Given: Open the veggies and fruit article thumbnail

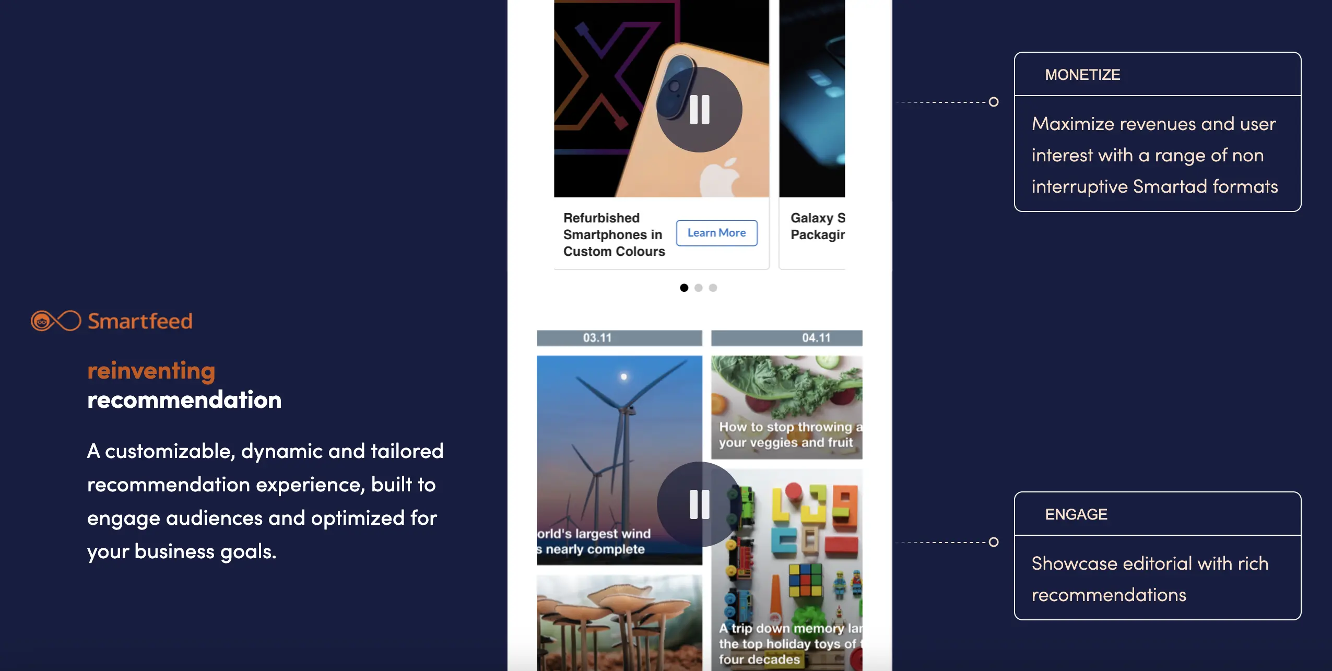Looking at the screenshot, I should pos(786,407).
